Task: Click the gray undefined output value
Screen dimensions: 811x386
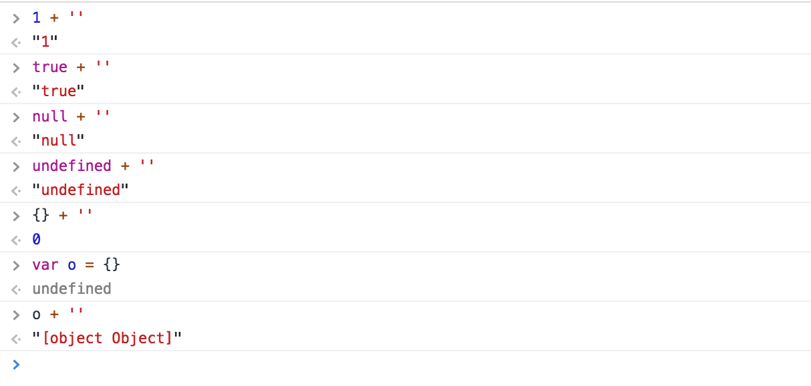Action: click(x=71, y=289)
